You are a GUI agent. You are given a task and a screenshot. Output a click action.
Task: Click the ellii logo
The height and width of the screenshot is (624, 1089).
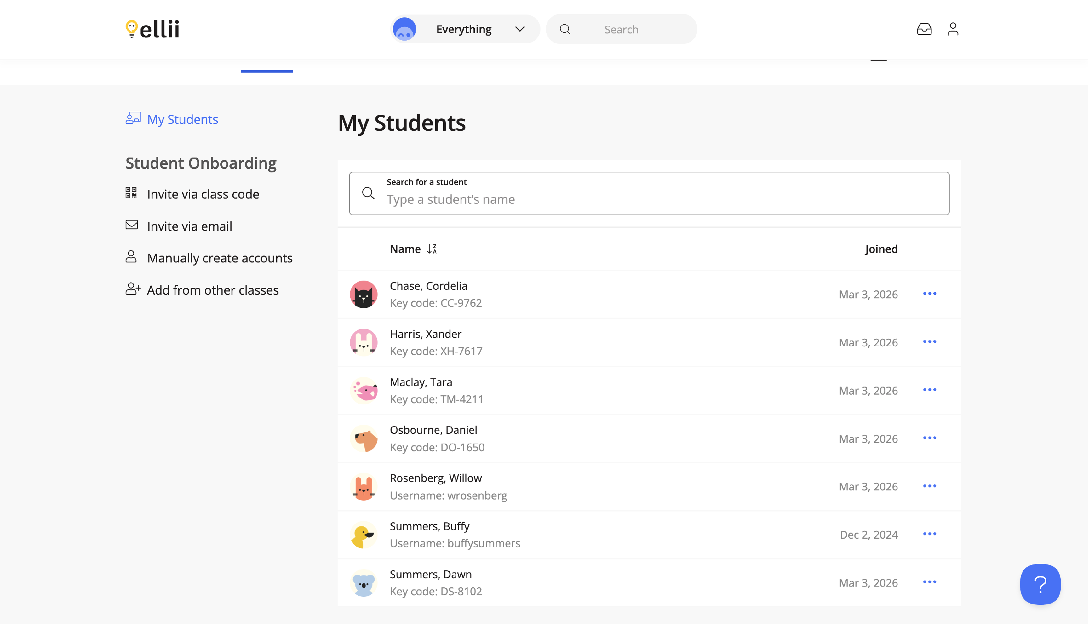(x=152, y=29)
